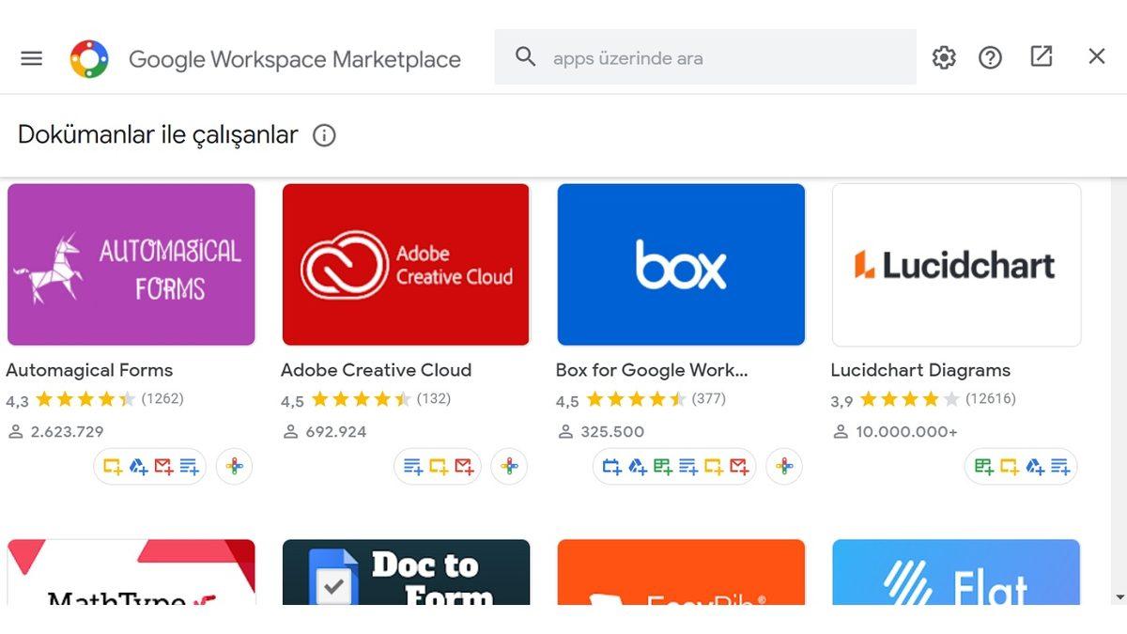This screenshot has width=1127, height=634.
Task: Click the Gmail icon under Adobe Creative Cloud
Action: coord(463,466)
